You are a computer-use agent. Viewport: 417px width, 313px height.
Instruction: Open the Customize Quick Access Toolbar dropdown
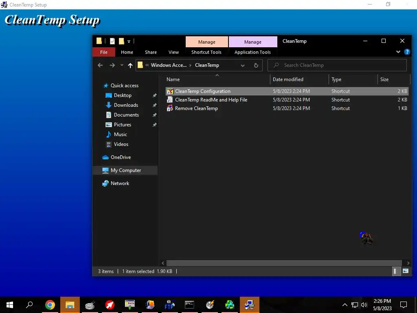(129, 41)
